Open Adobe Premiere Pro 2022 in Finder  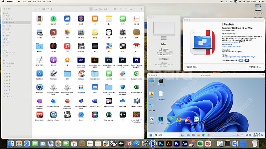click(136, 60)
